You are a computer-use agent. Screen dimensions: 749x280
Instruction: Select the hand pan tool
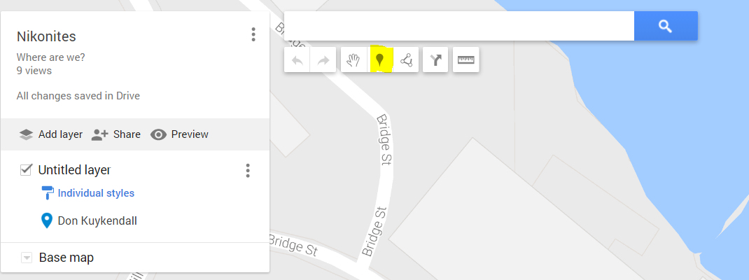[353, 59]
